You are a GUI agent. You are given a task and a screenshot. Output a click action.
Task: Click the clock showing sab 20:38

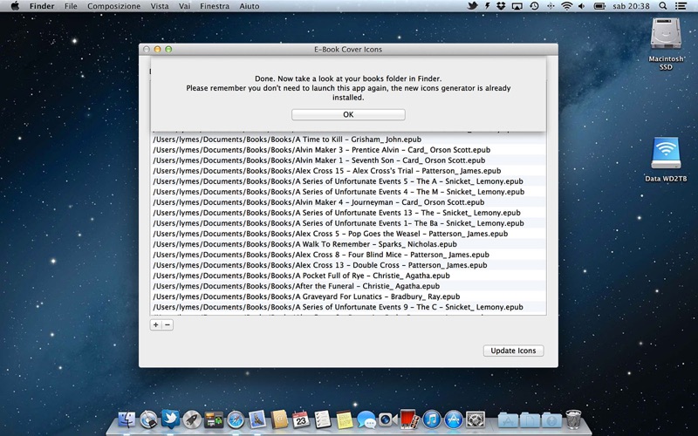point(631,6)
